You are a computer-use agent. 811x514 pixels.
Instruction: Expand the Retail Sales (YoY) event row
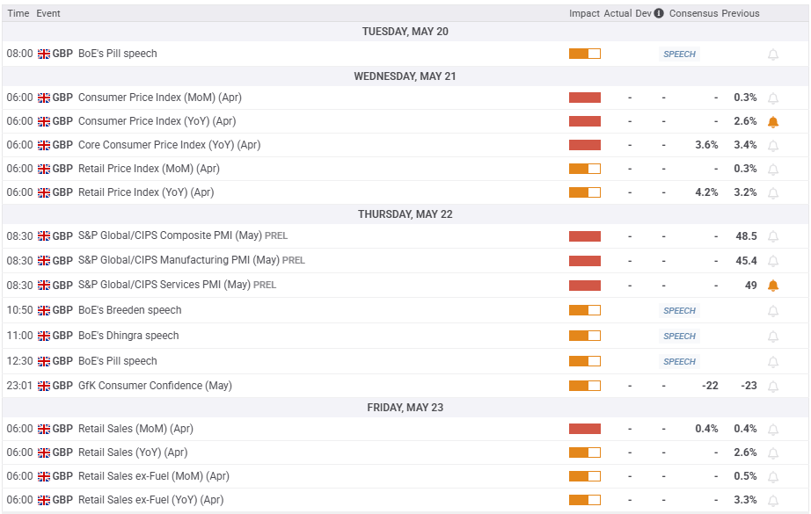pos(133,452)
